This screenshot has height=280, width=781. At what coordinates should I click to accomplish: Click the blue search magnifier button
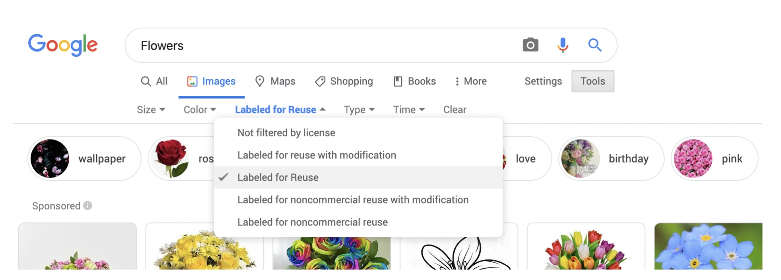(x=595, y=45)
